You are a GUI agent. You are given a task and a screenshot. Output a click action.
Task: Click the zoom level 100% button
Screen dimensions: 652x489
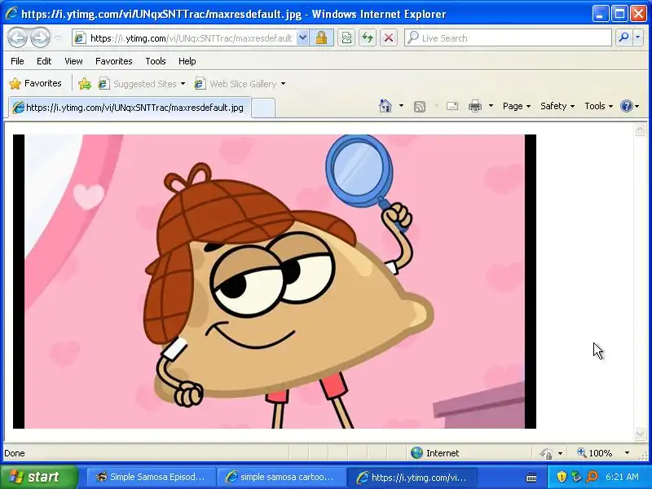(595, 453)
